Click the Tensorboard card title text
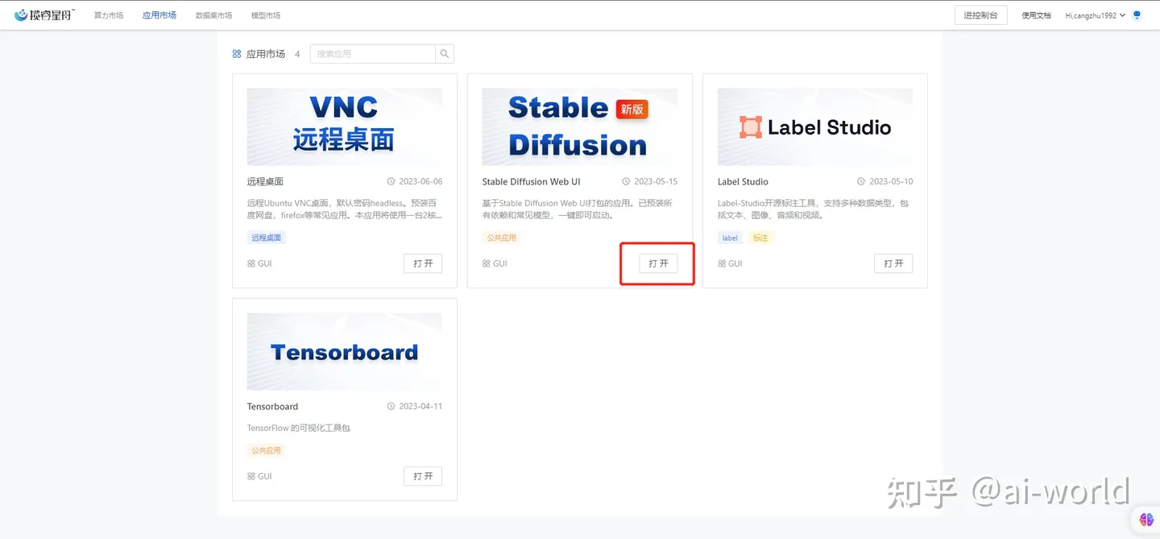 [x=272, y=407]
